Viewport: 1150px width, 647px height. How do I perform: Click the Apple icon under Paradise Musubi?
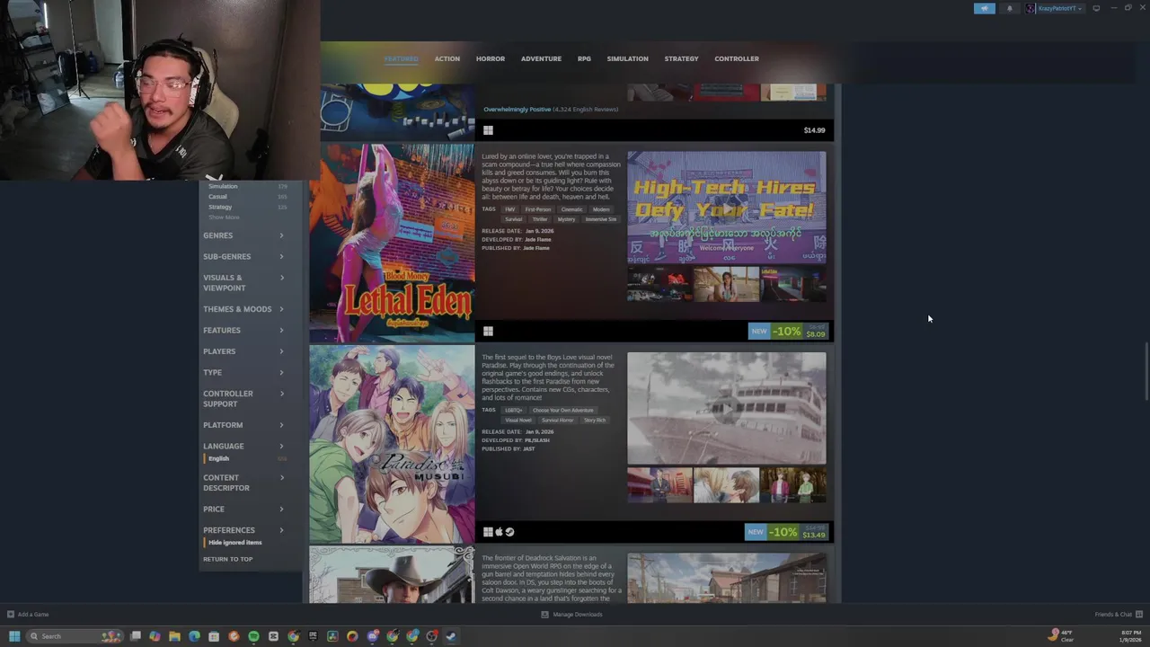[499, 532]
